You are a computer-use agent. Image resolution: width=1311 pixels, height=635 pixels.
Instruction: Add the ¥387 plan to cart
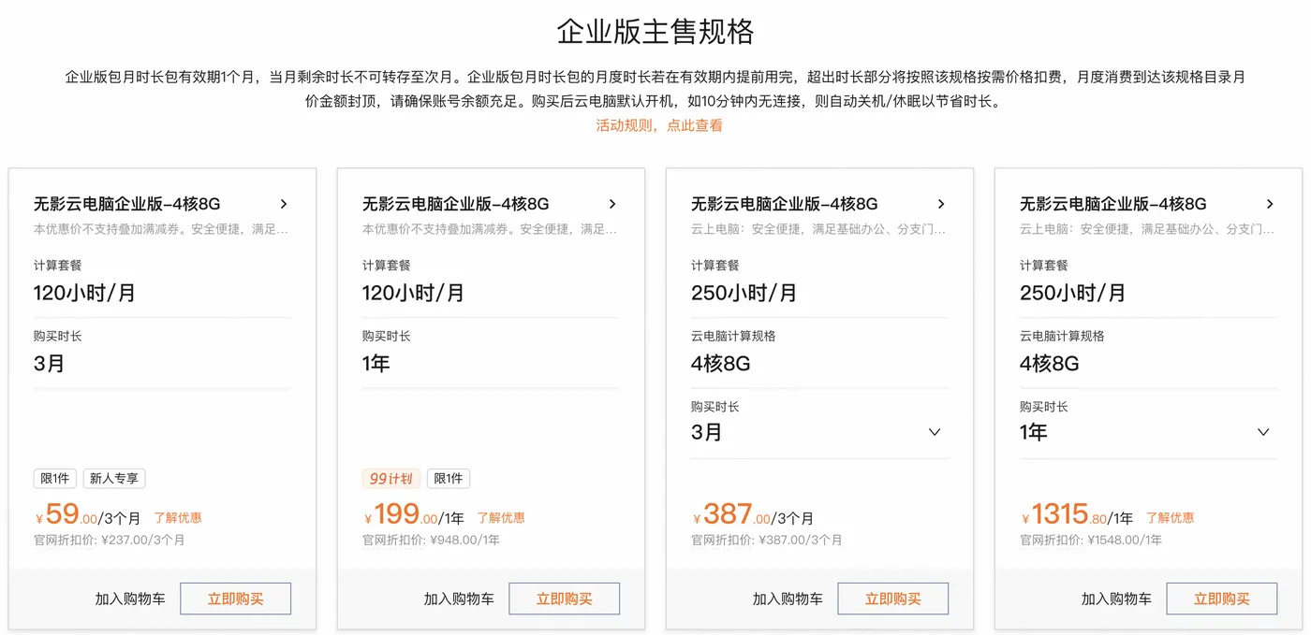point(788,599)
